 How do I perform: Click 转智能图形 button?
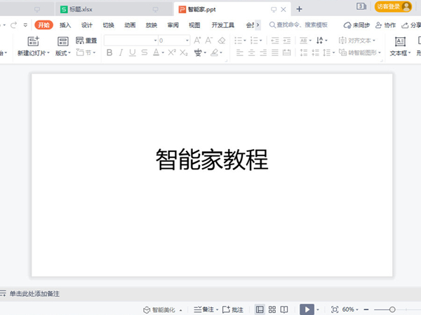(360, 52)
